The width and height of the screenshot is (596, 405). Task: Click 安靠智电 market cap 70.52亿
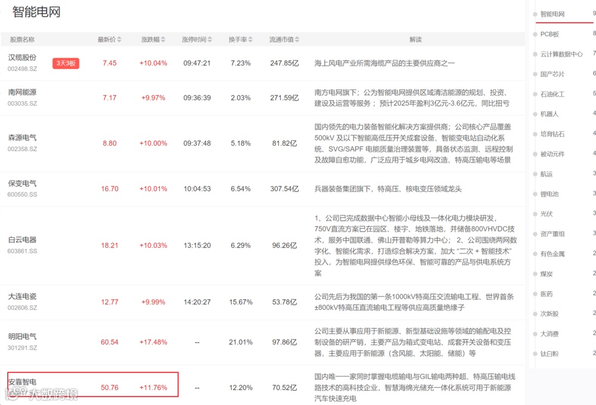click(x=284, y=388)
